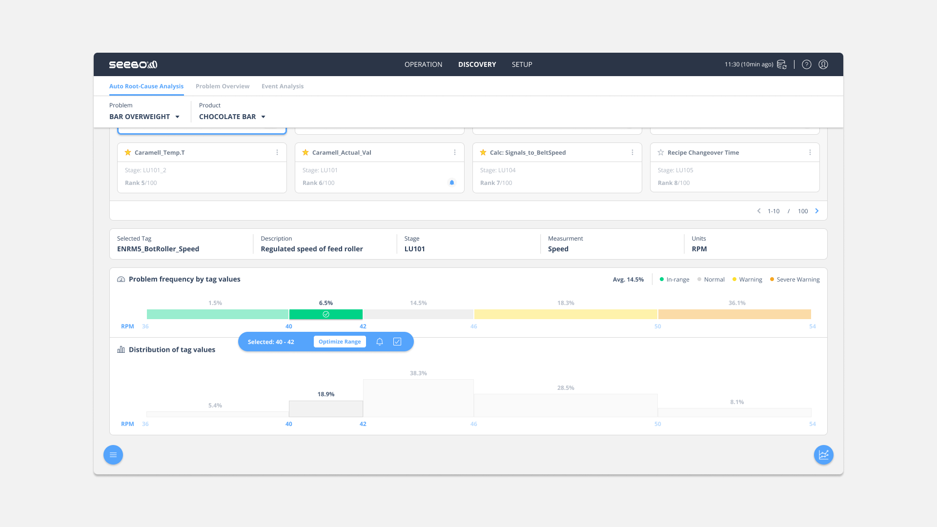Viewport: 937px width, 527px height.
Task: Unstar the Caramell_Temp.T tag
Action: pos(128,152)
